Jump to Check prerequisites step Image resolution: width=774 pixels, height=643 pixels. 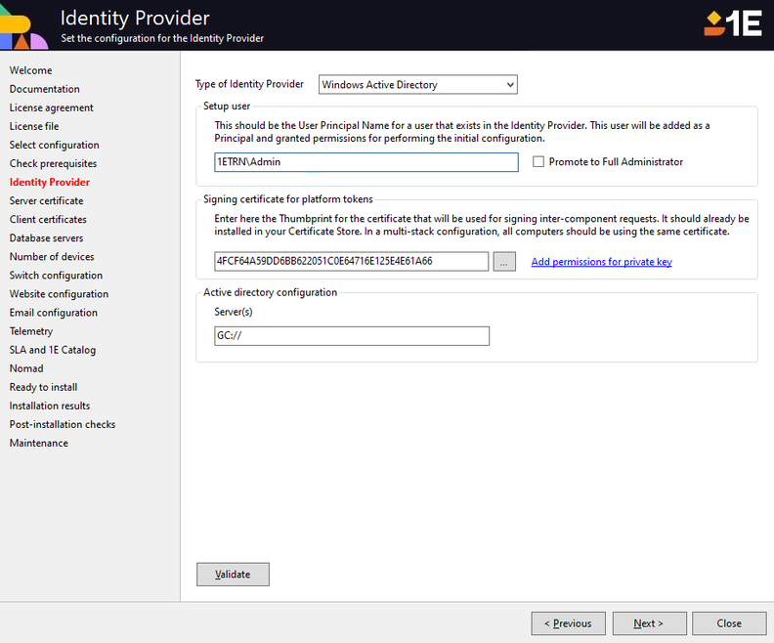(x=53, y=163)
